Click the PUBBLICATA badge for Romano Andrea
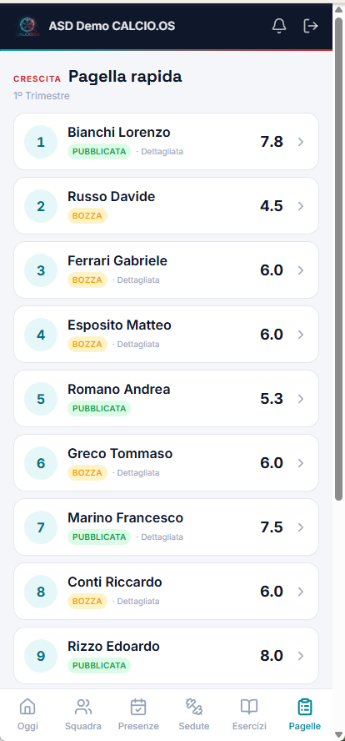Screen dimensions: 345x741 point(99,409)
